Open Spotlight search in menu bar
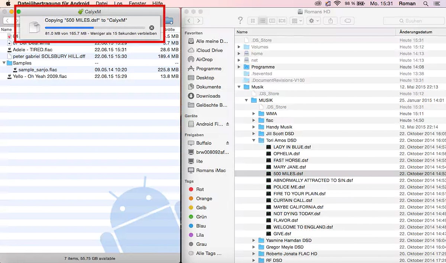 tap(426, 3)
